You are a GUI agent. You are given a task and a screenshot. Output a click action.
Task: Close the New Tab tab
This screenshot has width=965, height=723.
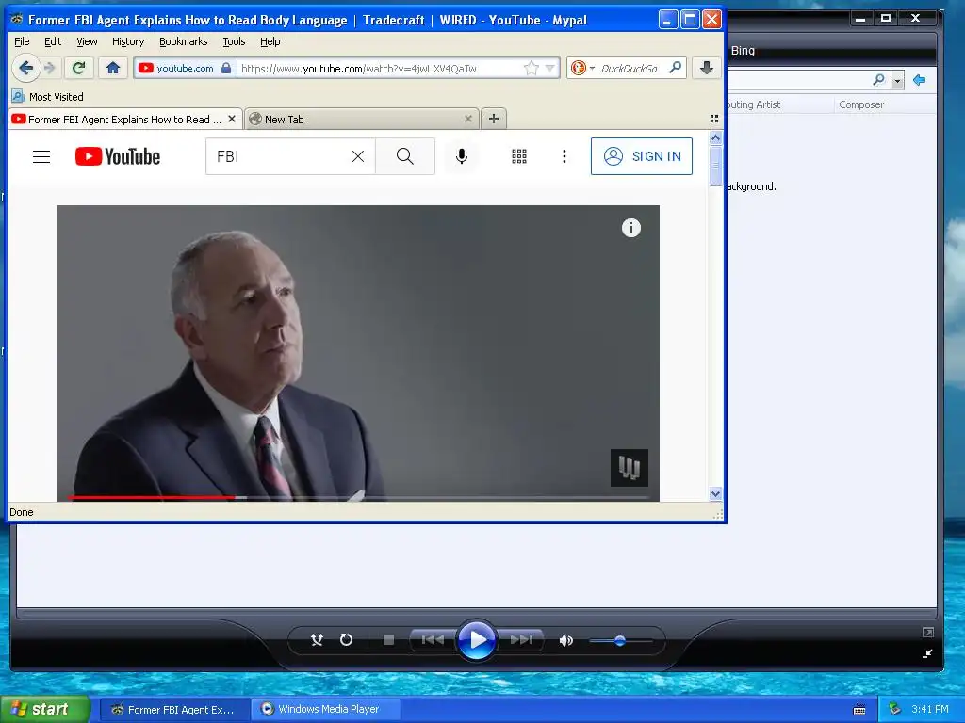click(468, 119)
